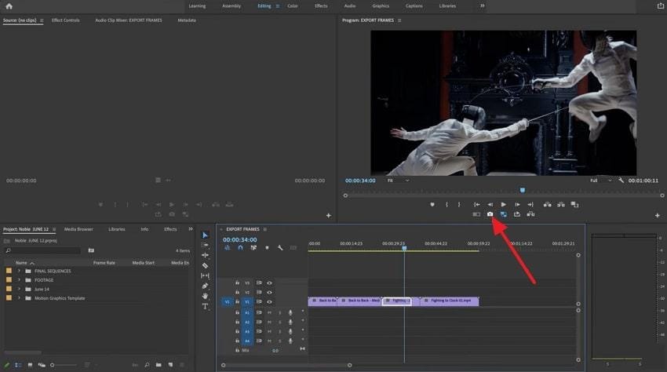Mute audio track A1
The width and height of the screenshot is (667, 372).
coord(269,313)
